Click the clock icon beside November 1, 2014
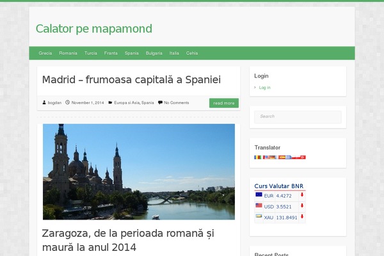Image resolution: width=384 pixels, height=256 pixels. tap(68, 102)
